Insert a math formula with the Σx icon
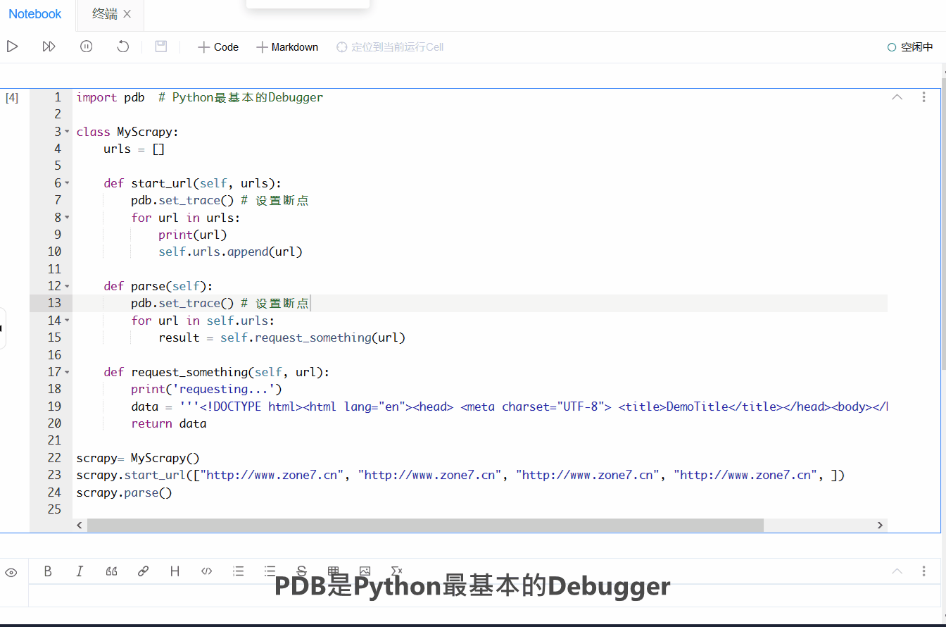Image resolution: width=946 pixels, height=627 pixels. (x=396, y=571)
